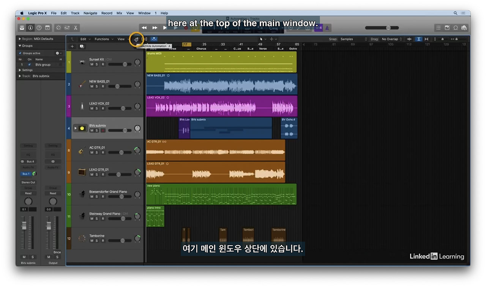Click the NEW BASS_01 track icon
This screenshot has height=287, width=486.
tap(82, 84)
